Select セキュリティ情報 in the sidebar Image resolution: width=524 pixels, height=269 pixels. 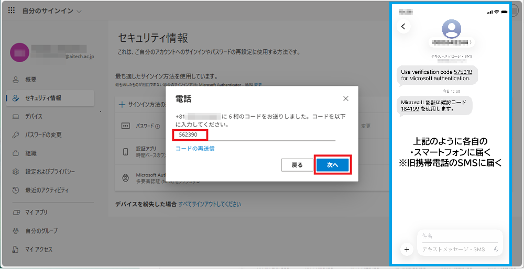point(43,98)
